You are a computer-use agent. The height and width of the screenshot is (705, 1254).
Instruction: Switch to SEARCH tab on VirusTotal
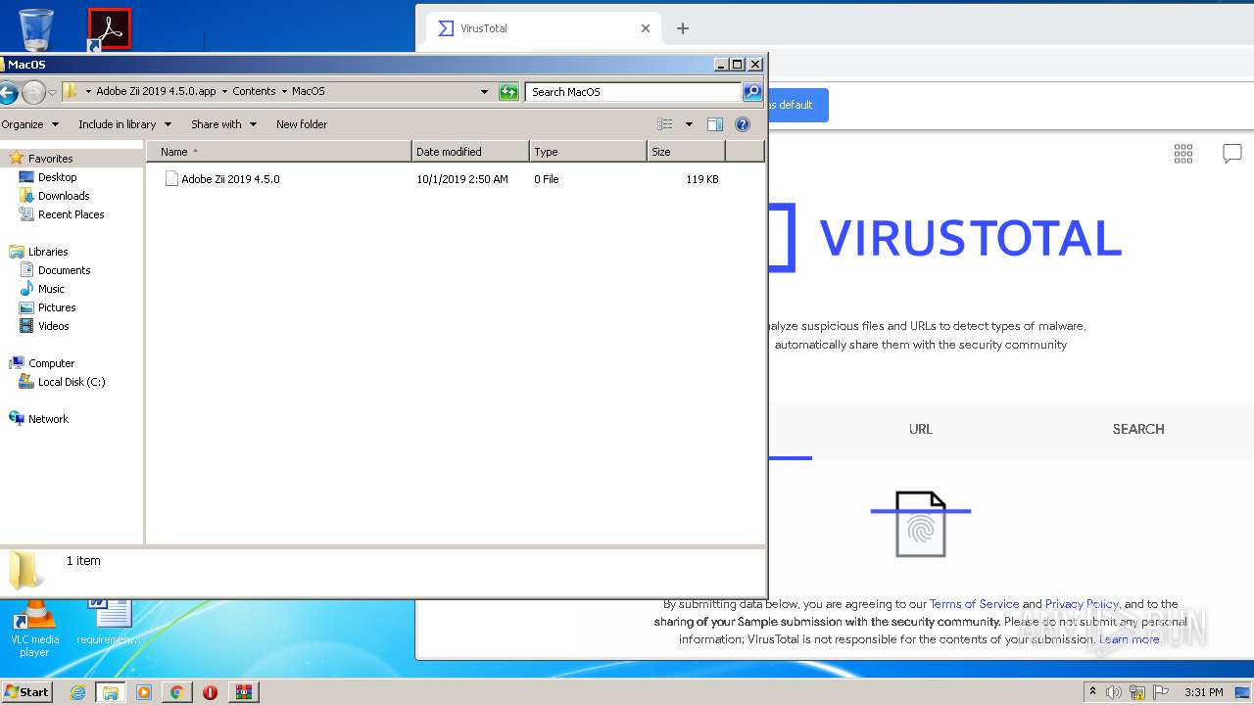1138,429
